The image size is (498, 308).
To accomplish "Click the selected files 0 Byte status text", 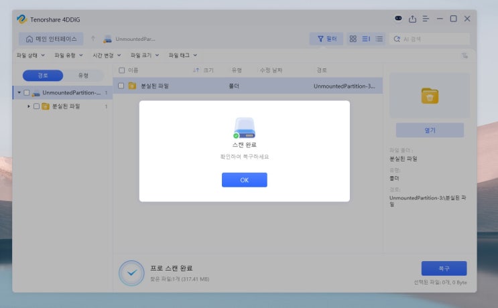I will pyautogui.click(x=440, y=283).
